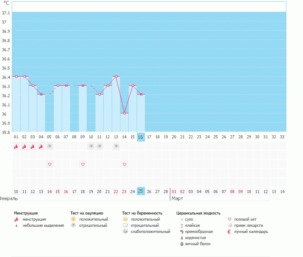Screen dimensions: 303x257
Task: Click cycle day 33 in the header row
Action: click(x=282, y=137)
